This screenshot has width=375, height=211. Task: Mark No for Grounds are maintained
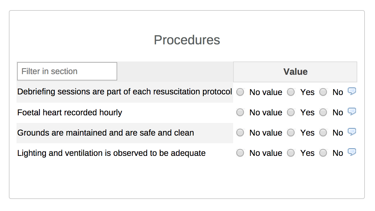(x=323, y=133)
